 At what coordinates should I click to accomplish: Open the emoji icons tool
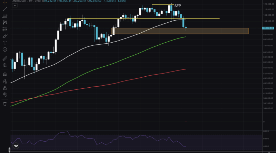click(x=5, y=50)
